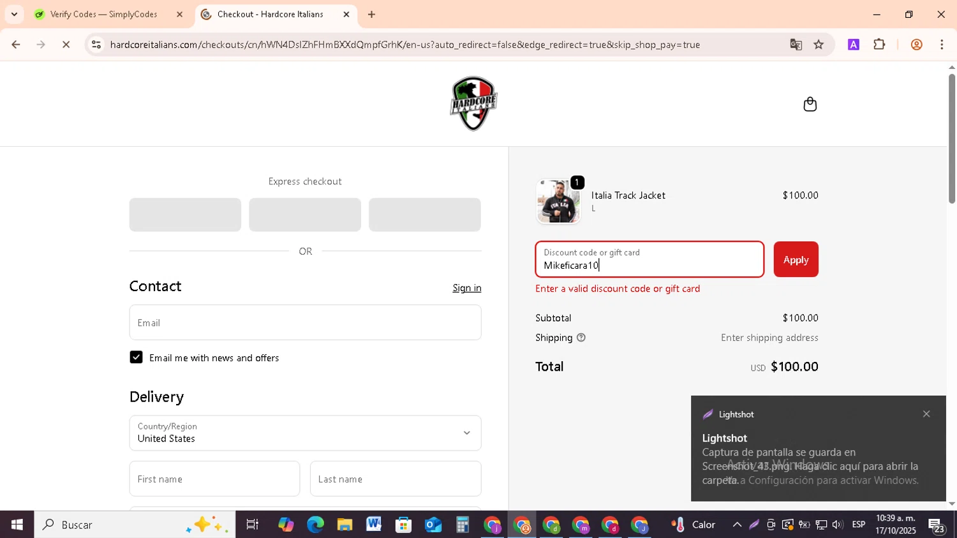
Task: Open Outlook from the taskbar
Action: pyautogui.click(x=433, y=525)
